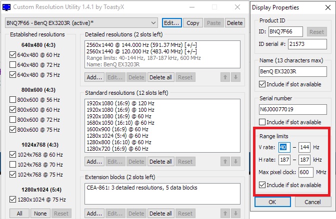Confirm Display Properties with OK

click(x=272, y=202)
